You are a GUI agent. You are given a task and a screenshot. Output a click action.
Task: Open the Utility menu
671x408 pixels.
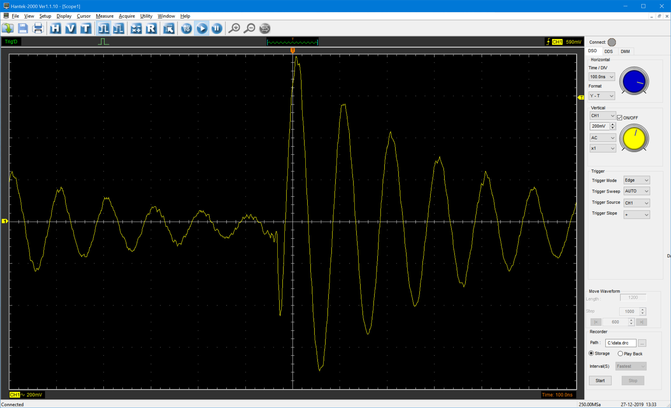coord(146,16)
